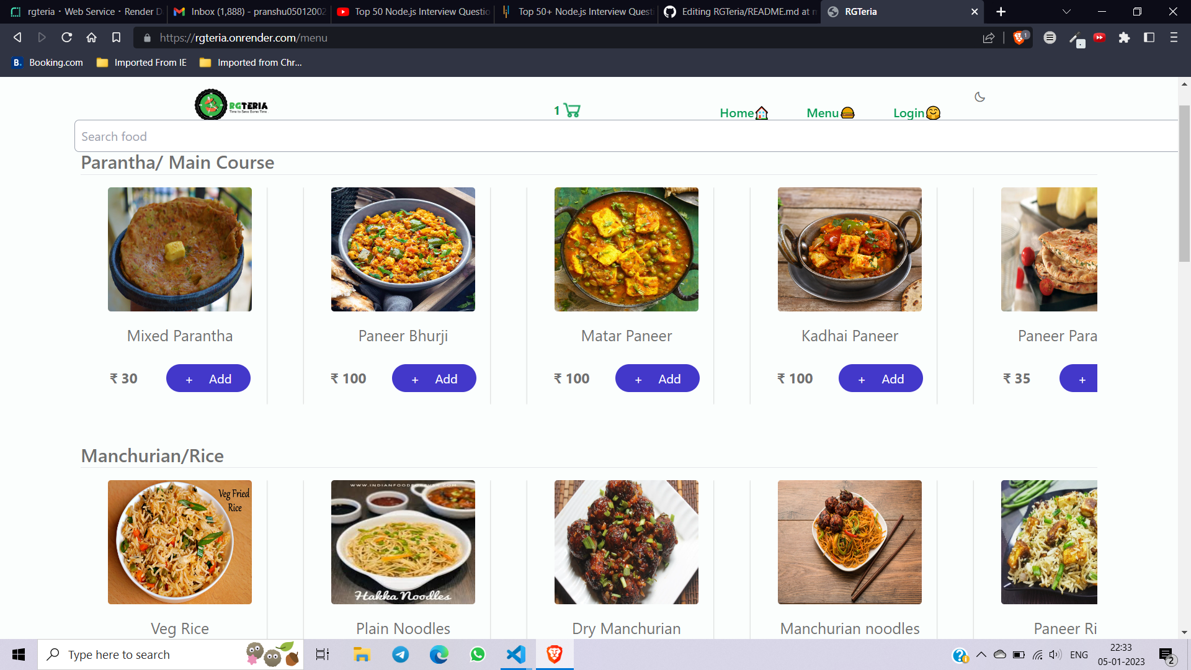Open the browser extensions puzzle icon

(1125, 38)
